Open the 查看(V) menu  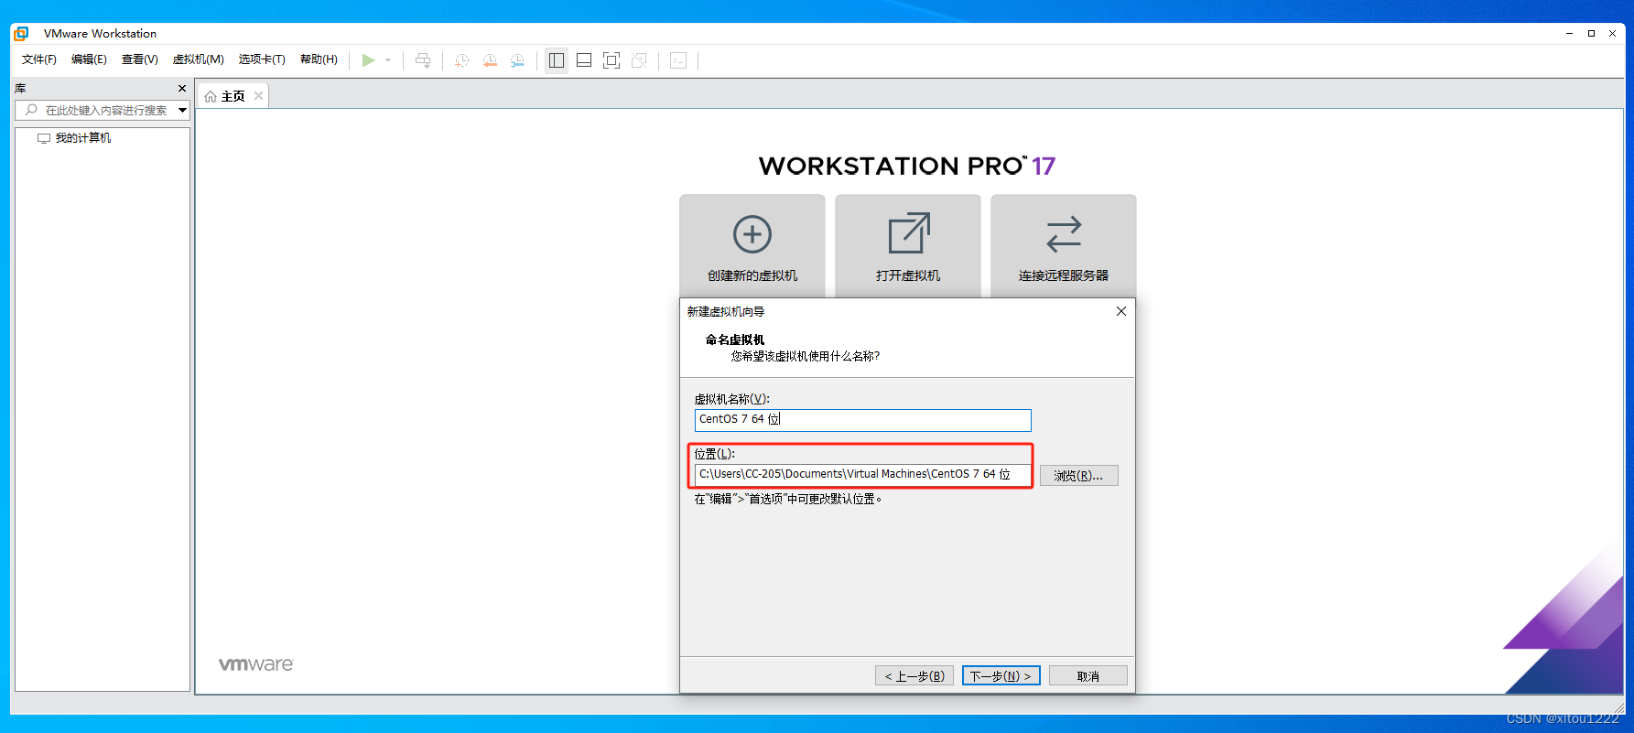[140, 59]
